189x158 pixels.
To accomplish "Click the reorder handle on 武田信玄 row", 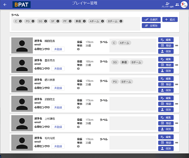I will 177,104.
